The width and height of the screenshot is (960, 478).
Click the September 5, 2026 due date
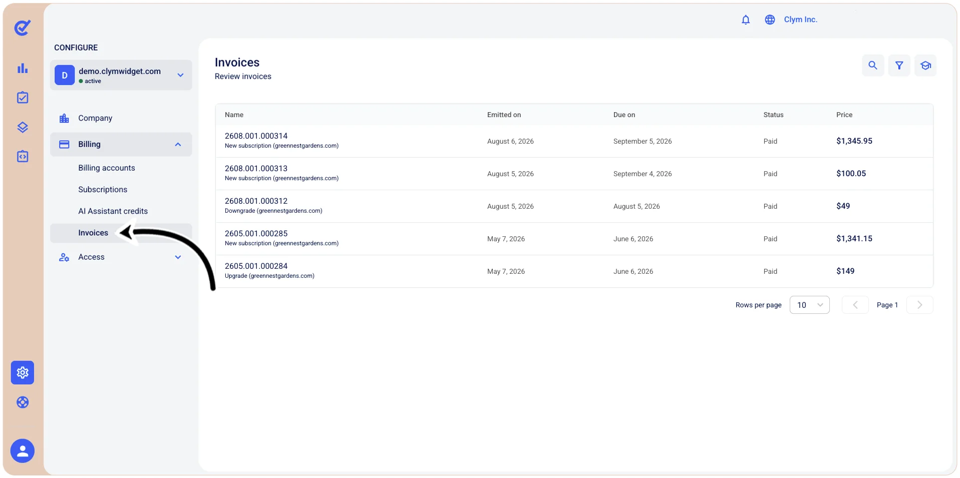tap(643, 141)
